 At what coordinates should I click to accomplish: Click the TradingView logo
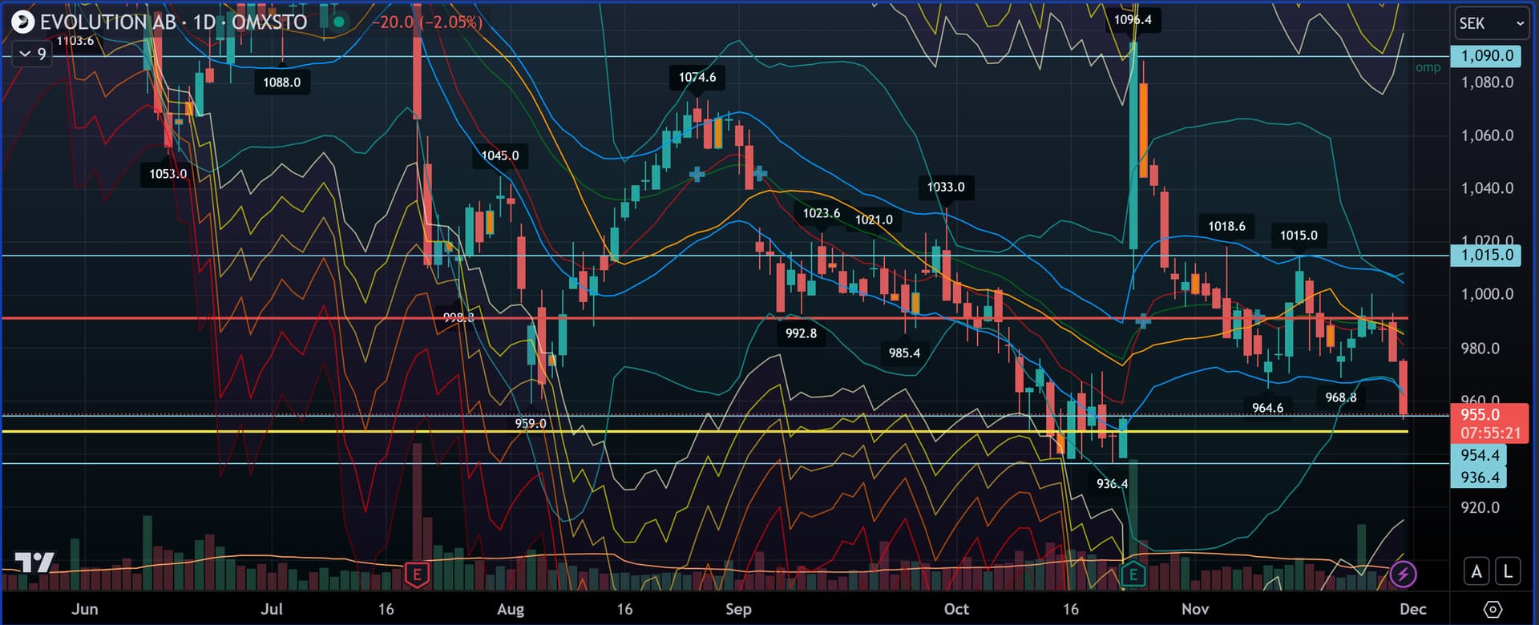pyautogui.click(x=34, y=562)
